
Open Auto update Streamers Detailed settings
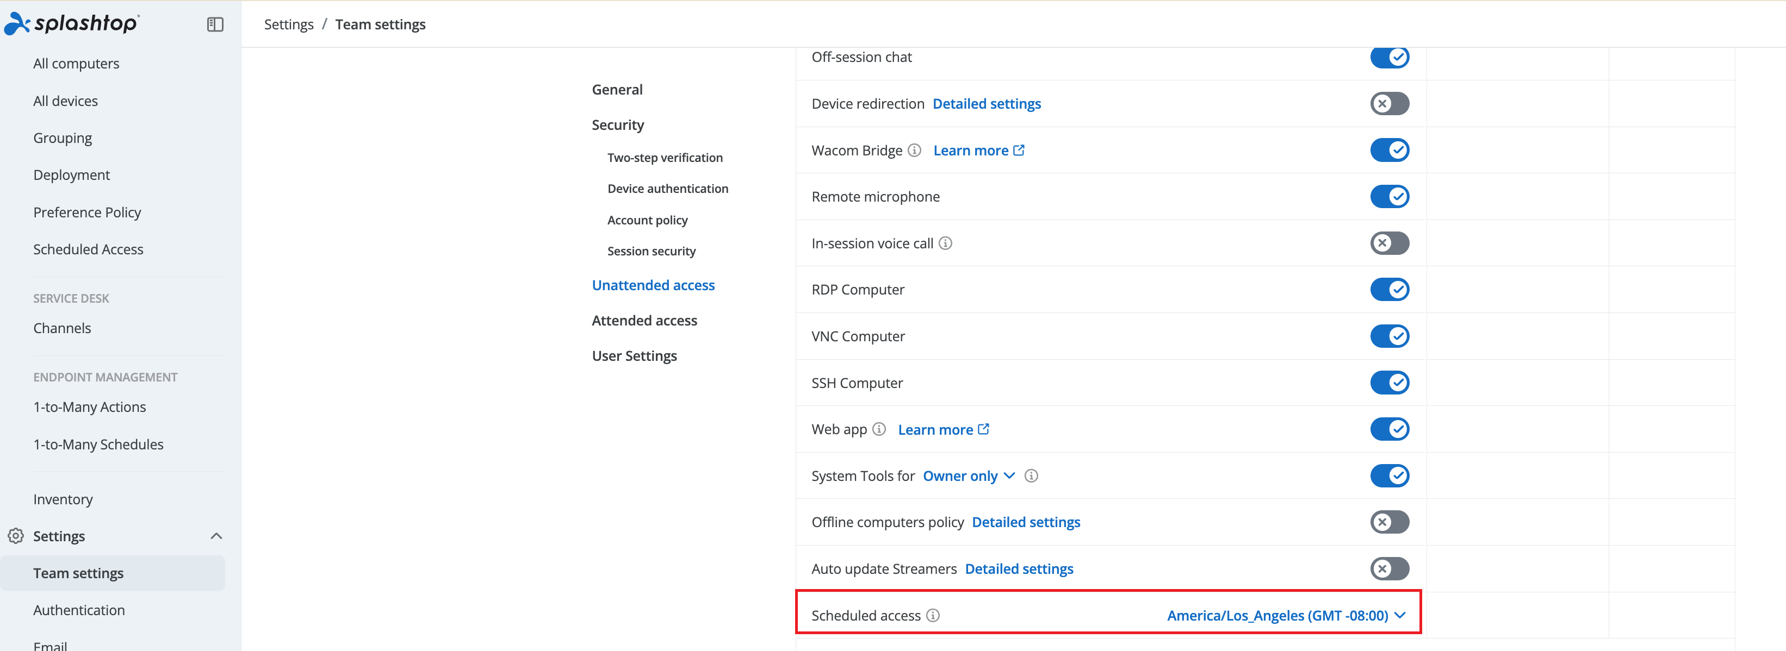click(1019, 568)
